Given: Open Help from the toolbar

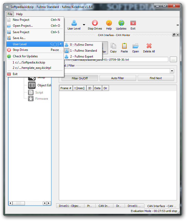Looking at the screenshot, I should [x=109, y=23].
